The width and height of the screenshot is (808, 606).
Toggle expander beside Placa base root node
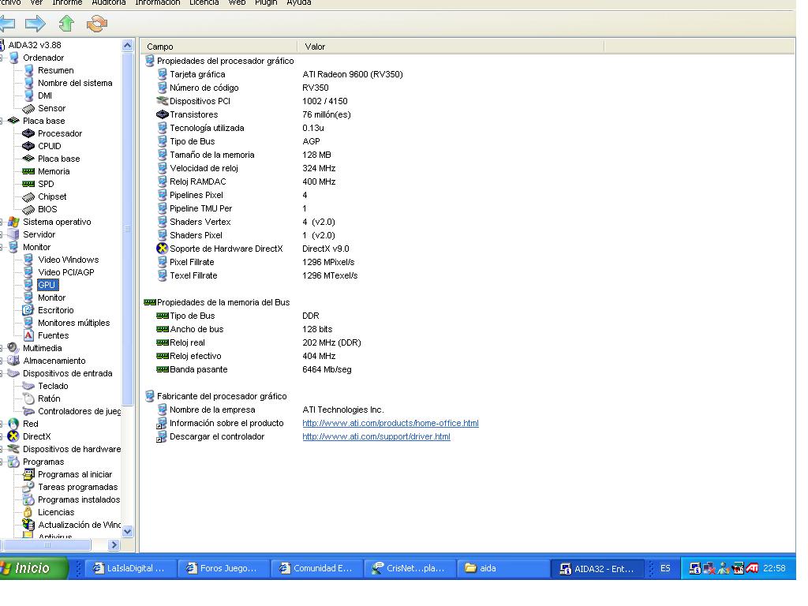coord(2,121)
